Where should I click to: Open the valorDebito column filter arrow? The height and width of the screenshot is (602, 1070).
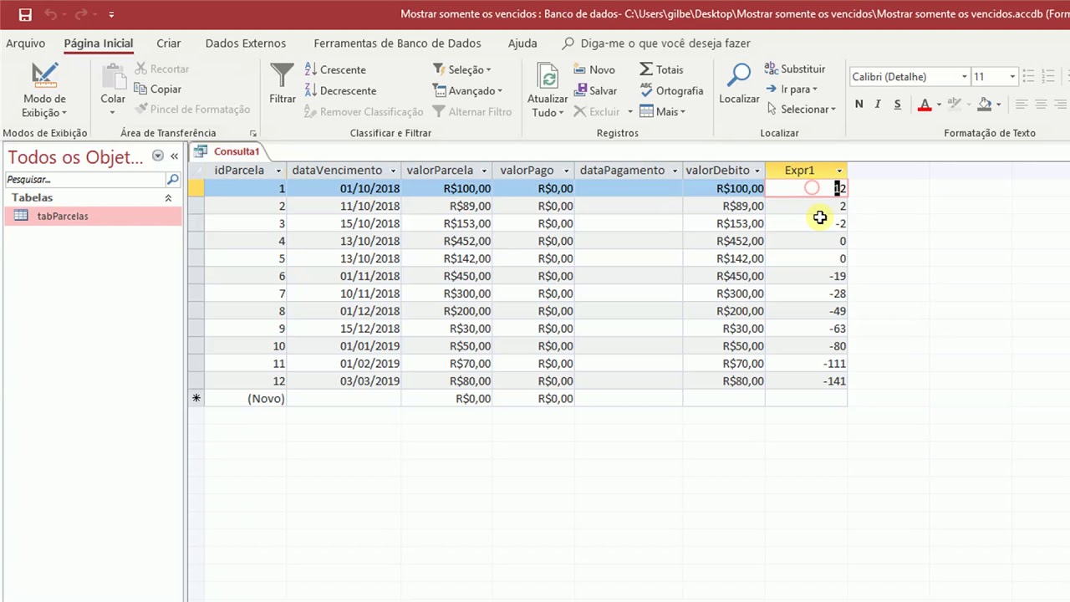[757, 171]
